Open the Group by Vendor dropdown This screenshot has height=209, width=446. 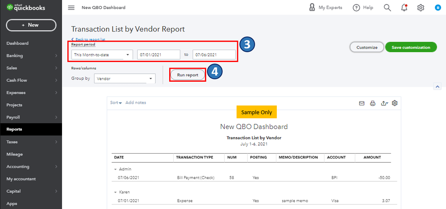point(125,79)
